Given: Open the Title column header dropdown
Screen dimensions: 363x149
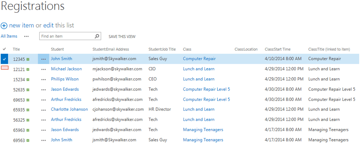Looking at the screenshot, I should pos(16,49).
